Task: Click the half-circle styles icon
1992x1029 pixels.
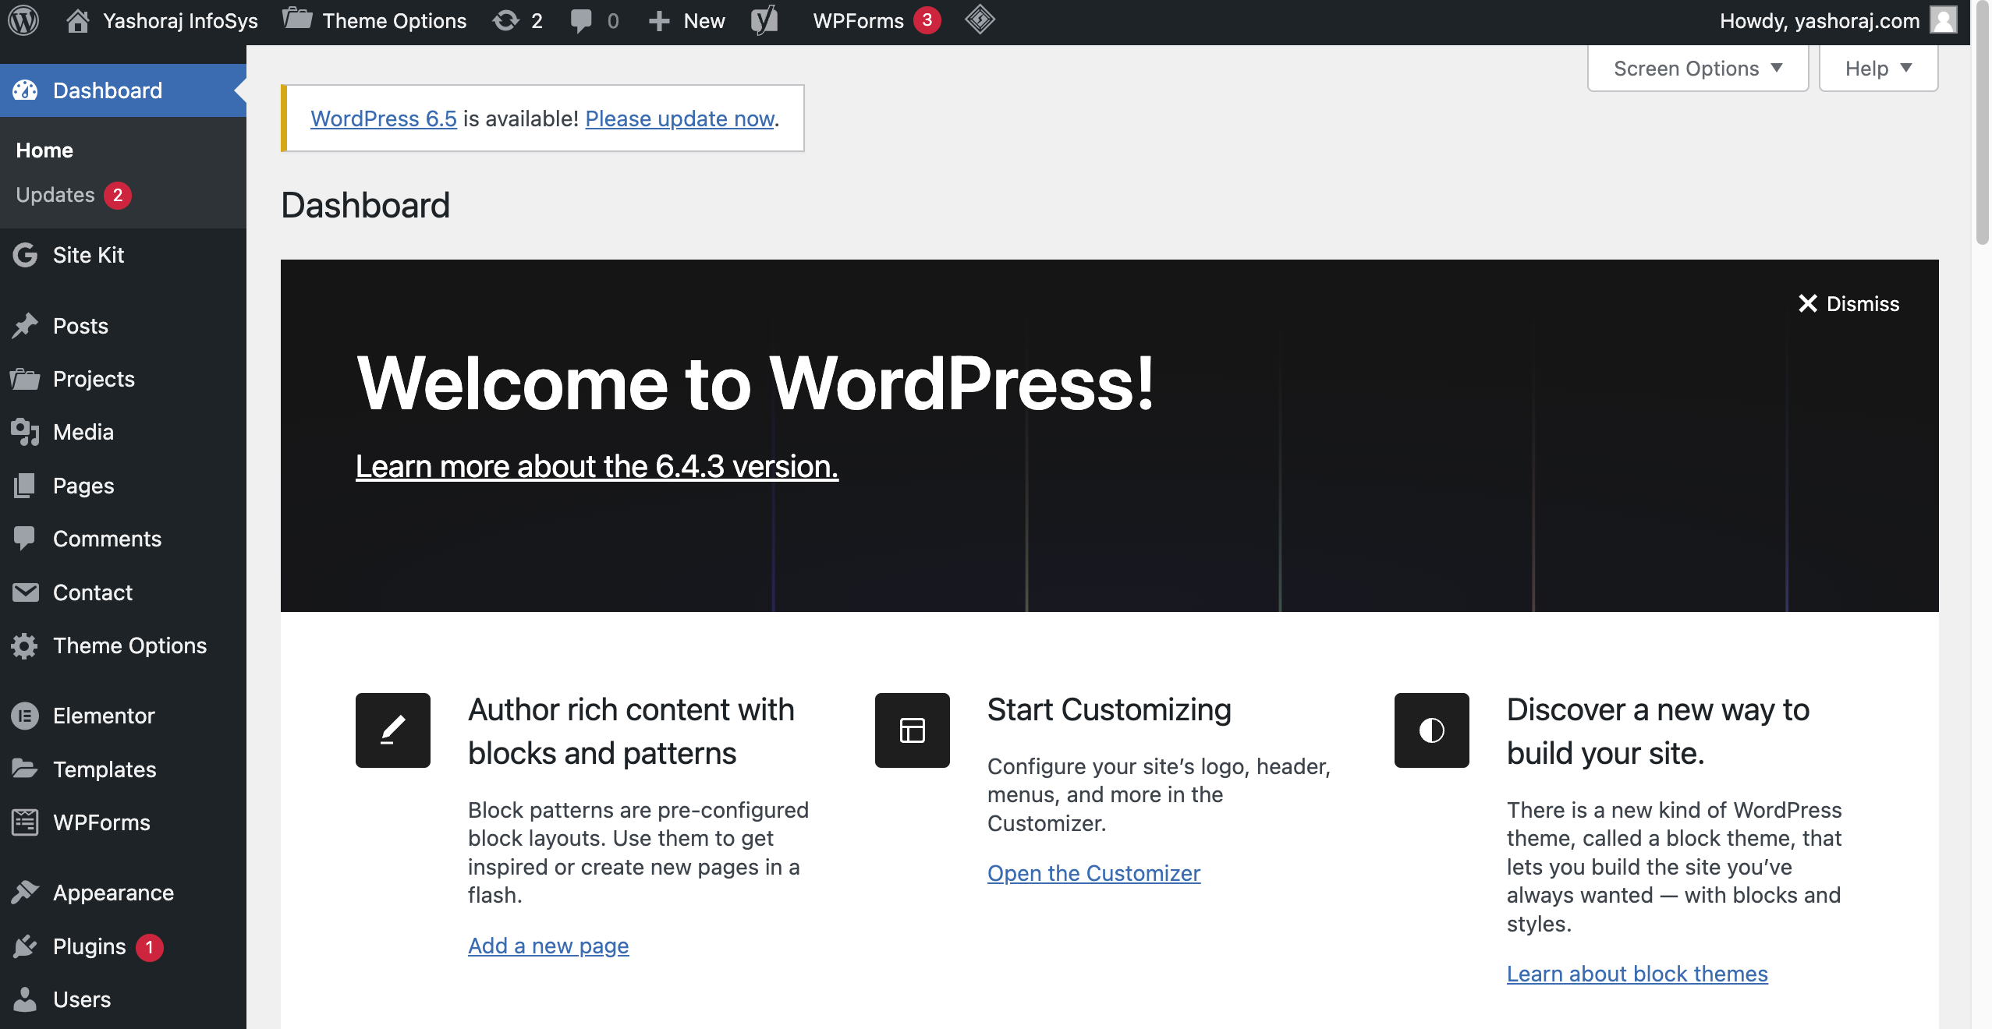Action: (x=1431, y=730)
